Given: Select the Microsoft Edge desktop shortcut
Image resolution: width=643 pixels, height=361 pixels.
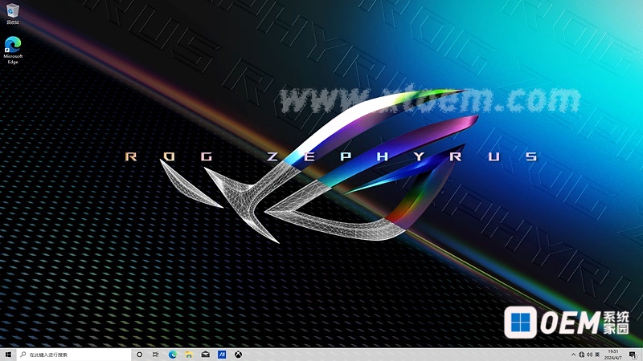Looking at the screenshot, I should 13,51.
